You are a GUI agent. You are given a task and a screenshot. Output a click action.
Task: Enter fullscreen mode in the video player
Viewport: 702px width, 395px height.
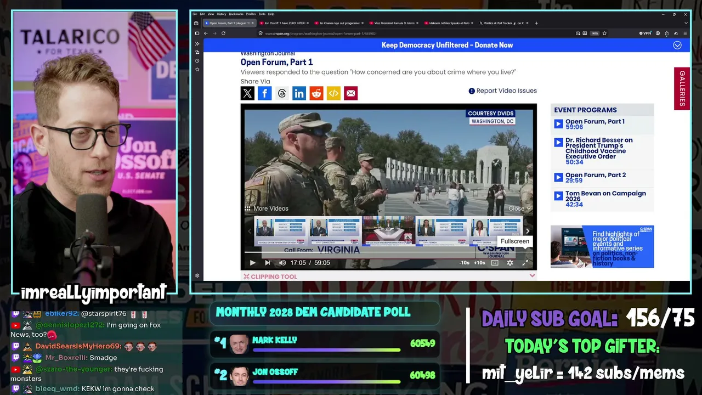click(525, 263)
